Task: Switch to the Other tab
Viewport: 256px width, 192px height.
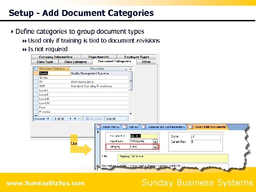Action: click(x=146, y=62)
